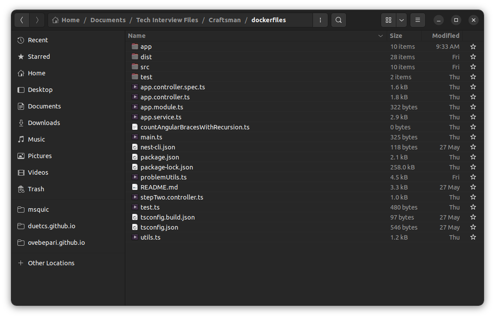The image size is (495, 318).
Task: Select stepTwo.controller.ts file name
Action: click(x=172, y=197)
